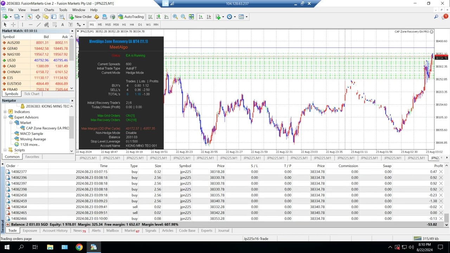Open the Periods clock dropdown arrow
The width and height of the screenshot is (450, 253).
point(234,17)
